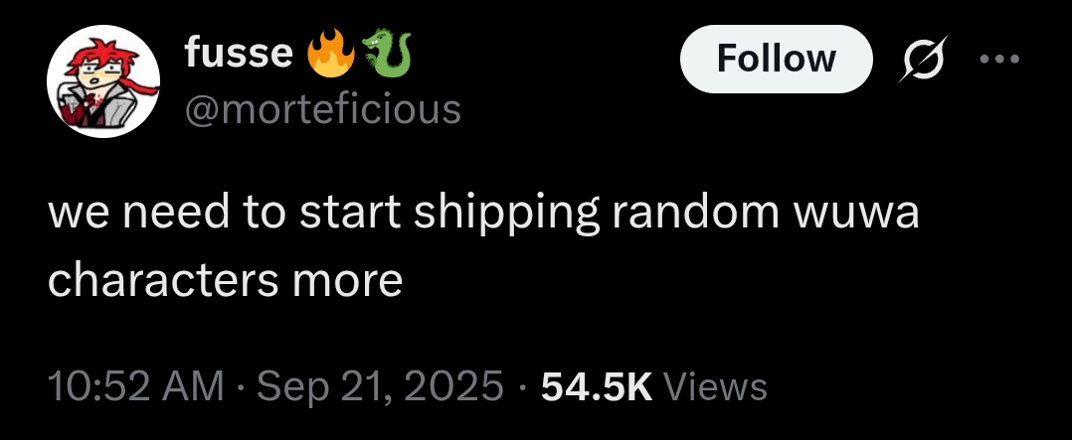The image size is (1072, 440).
Task: Click the Sep 21, 2025 date
Action: click(380, 386)
